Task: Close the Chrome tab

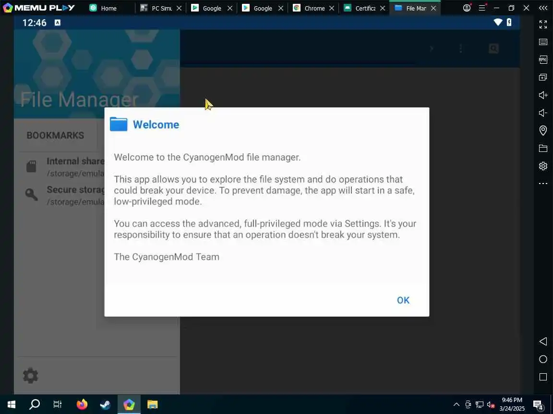Action: tap(332, 8)
